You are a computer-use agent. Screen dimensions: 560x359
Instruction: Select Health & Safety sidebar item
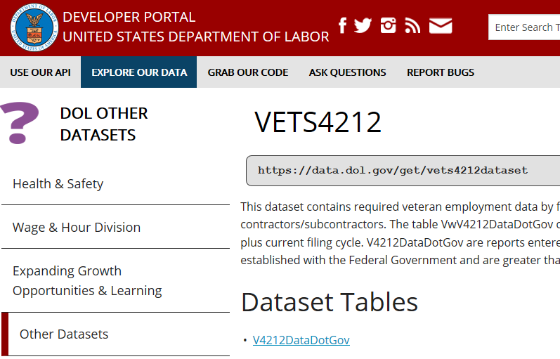[58, 184]
